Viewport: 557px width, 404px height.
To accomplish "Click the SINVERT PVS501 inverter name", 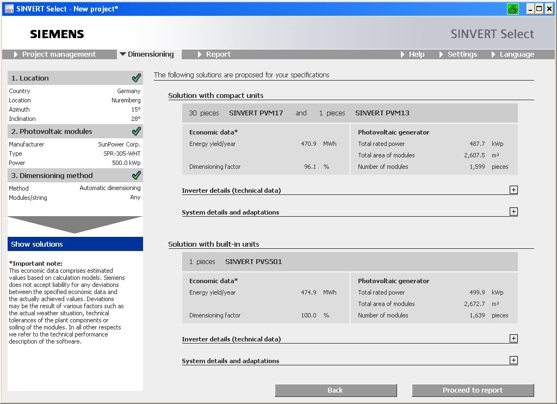I will [x=253, y=262].
